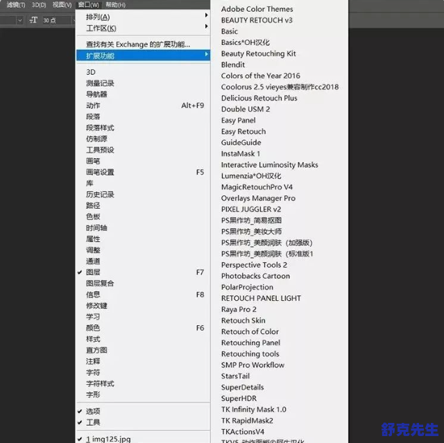The width and height of the screenshot is (444, 443).
Task: Open the 帮助 menu in menu bar
Action: tap(115, 5)
